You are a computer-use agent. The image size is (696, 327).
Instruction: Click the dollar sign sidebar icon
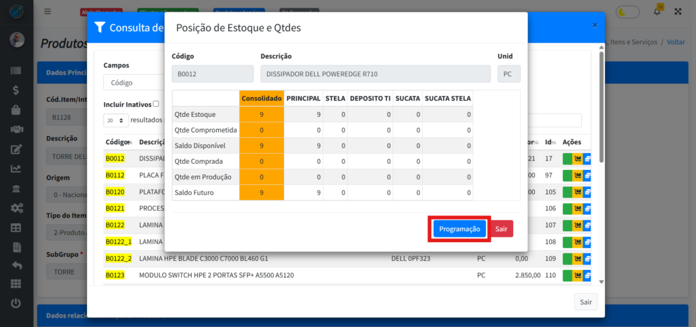click(x=16, y=90)
